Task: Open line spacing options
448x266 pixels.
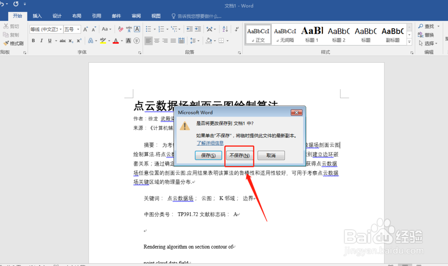Action: pos(193,41)
